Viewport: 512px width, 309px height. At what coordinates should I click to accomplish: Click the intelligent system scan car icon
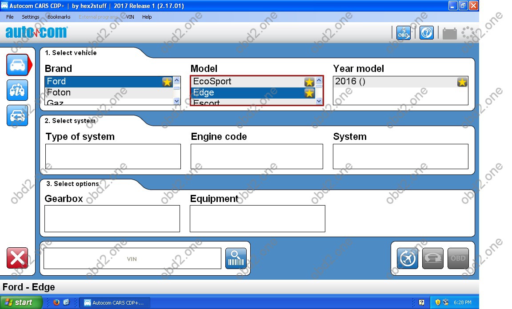coord(432,258)
